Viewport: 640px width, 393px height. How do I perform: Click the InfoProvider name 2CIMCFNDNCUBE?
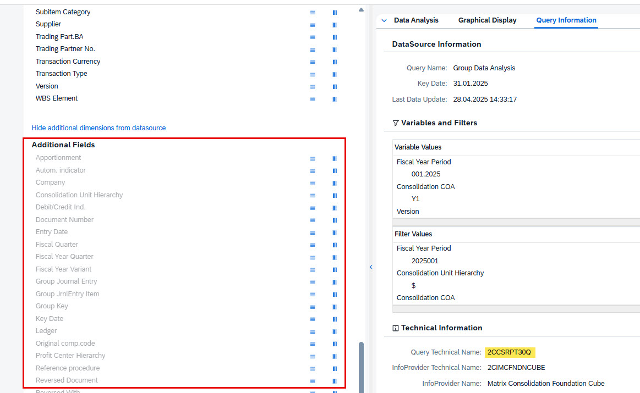coord(516,367)
